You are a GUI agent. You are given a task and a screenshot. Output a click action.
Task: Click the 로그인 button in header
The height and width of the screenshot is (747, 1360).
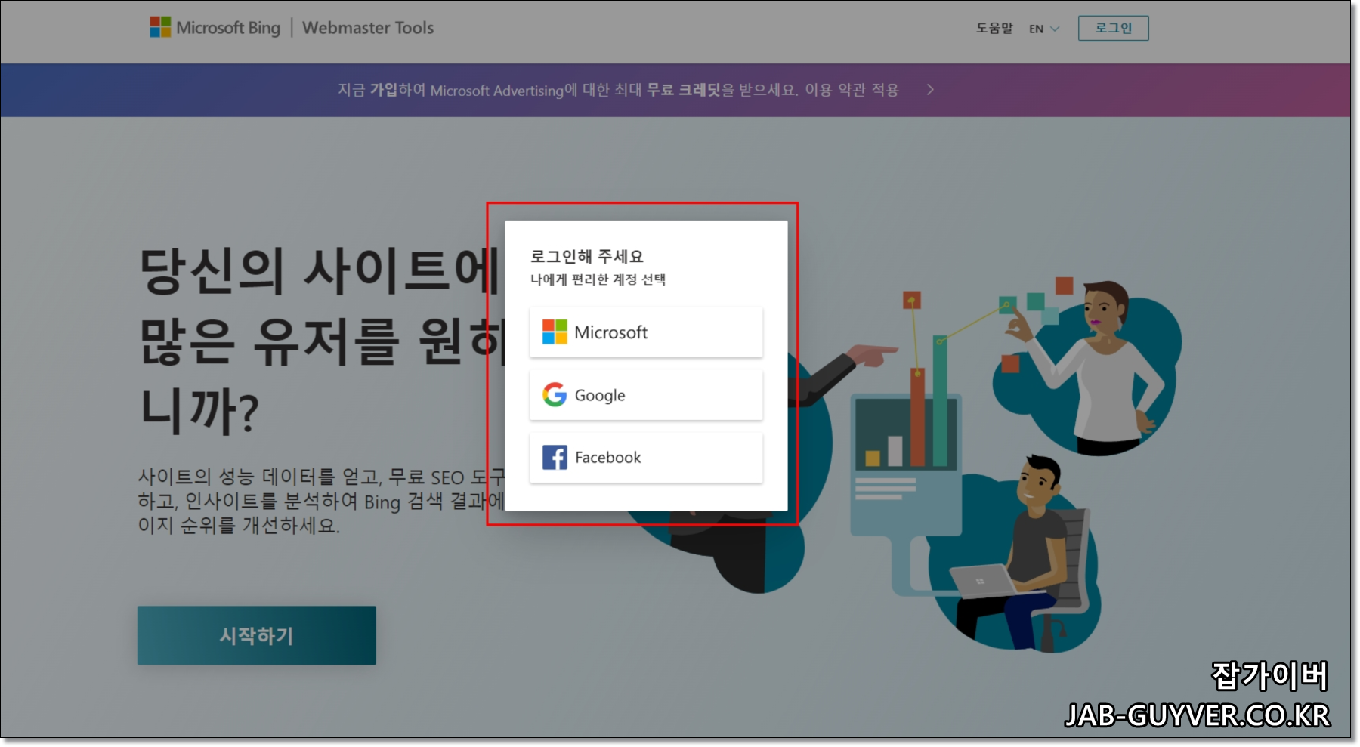pyautogui.click(x=1113, y=28)
